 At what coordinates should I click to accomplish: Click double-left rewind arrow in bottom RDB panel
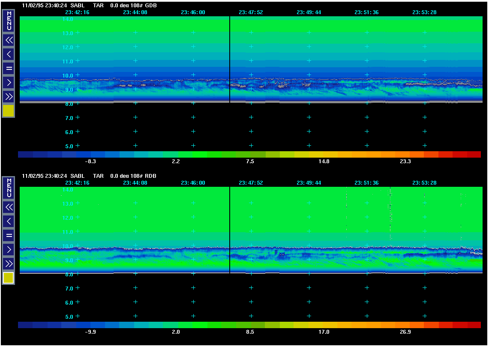(x=9, y=207)
